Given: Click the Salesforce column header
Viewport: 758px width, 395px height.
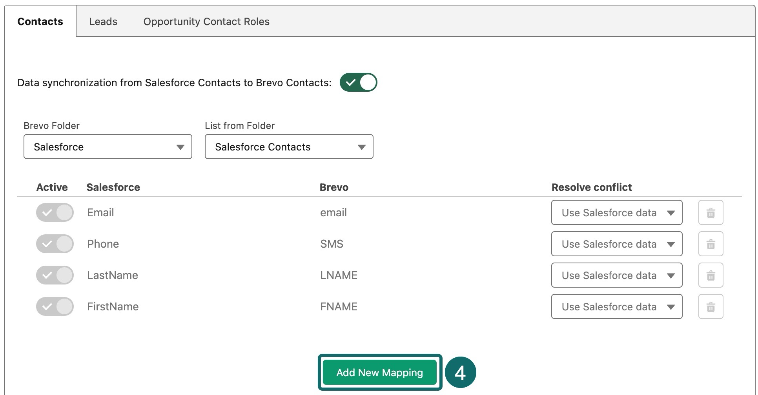Looking at the screenshot, I should coord(113,187).
